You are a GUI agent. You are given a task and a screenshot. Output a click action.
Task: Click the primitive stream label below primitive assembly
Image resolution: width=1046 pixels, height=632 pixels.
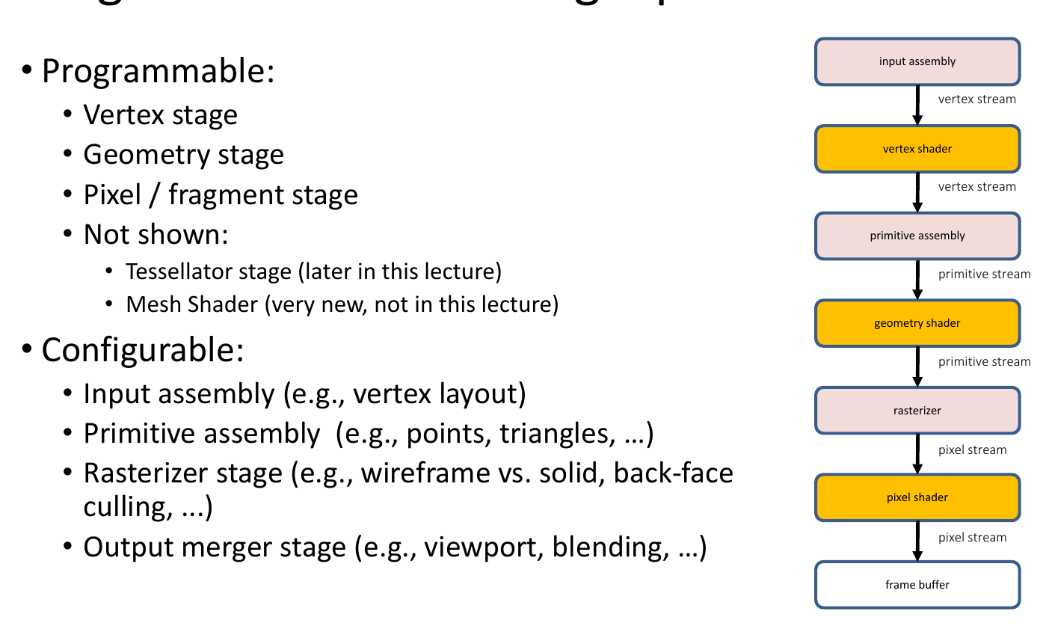point(984,274)
